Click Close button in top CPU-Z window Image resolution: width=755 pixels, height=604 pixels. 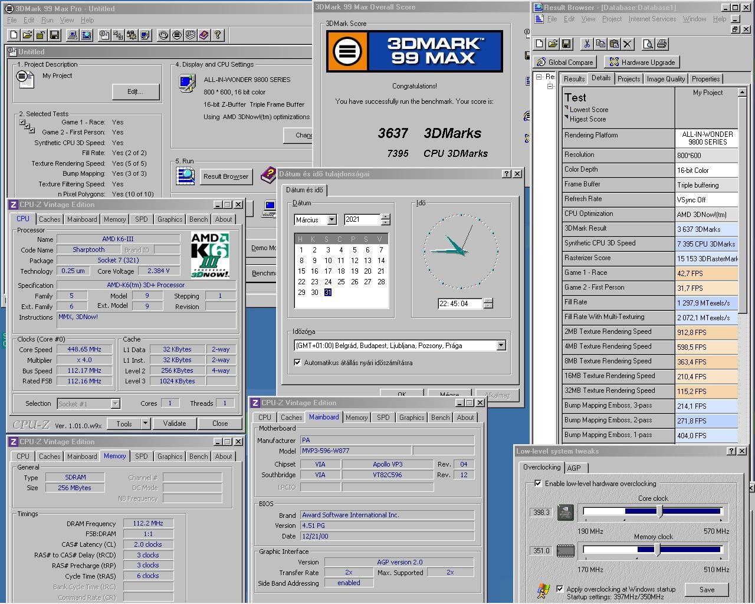(220, 423)
